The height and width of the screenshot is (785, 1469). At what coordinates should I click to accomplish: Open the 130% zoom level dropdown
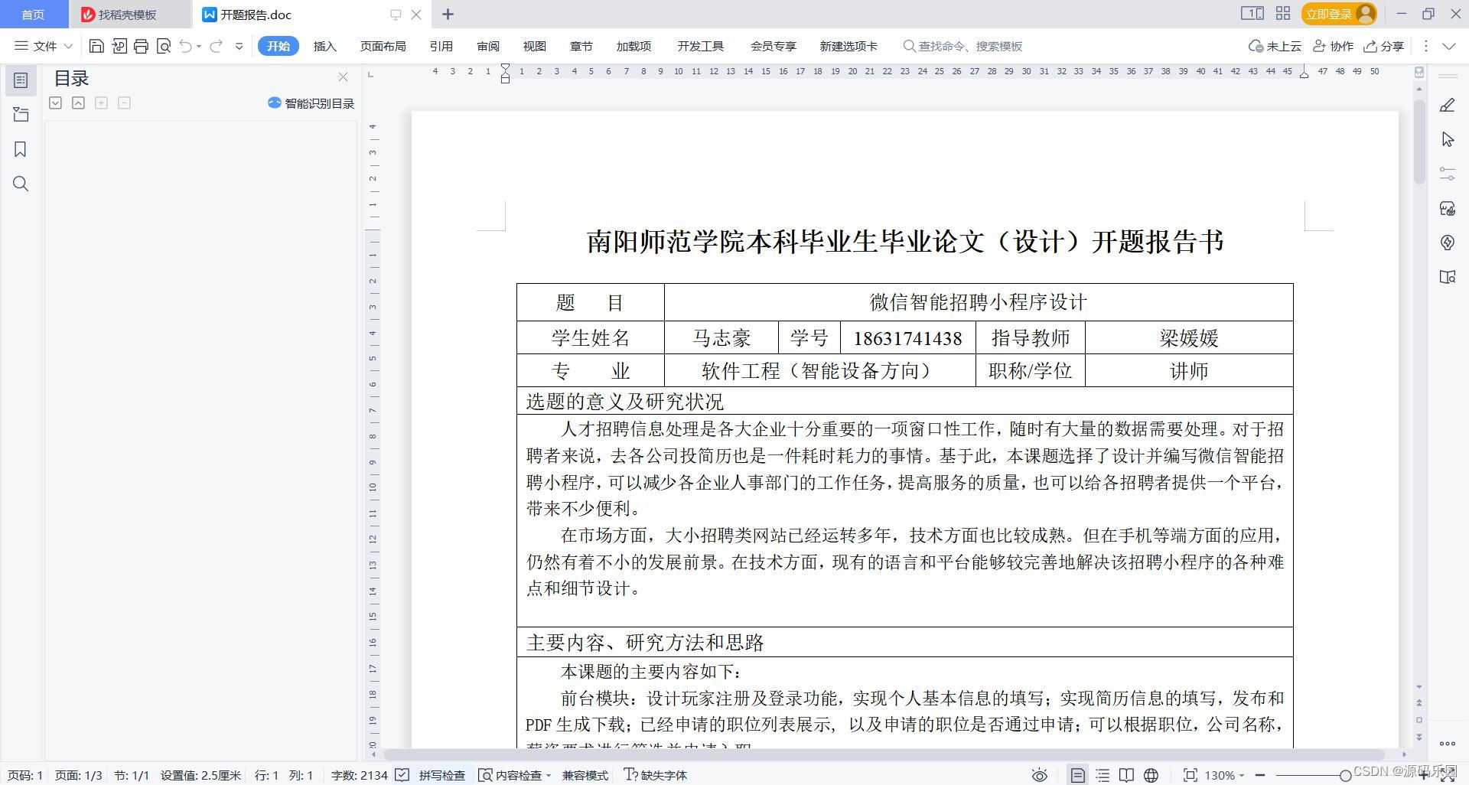pos(1224,775)
